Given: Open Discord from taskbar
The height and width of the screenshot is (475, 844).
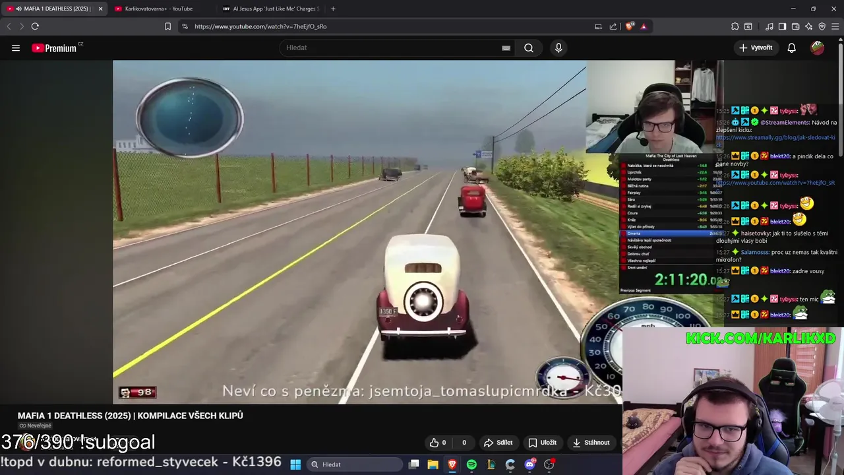Looking at the screenshot, I should tap(529, 464).
